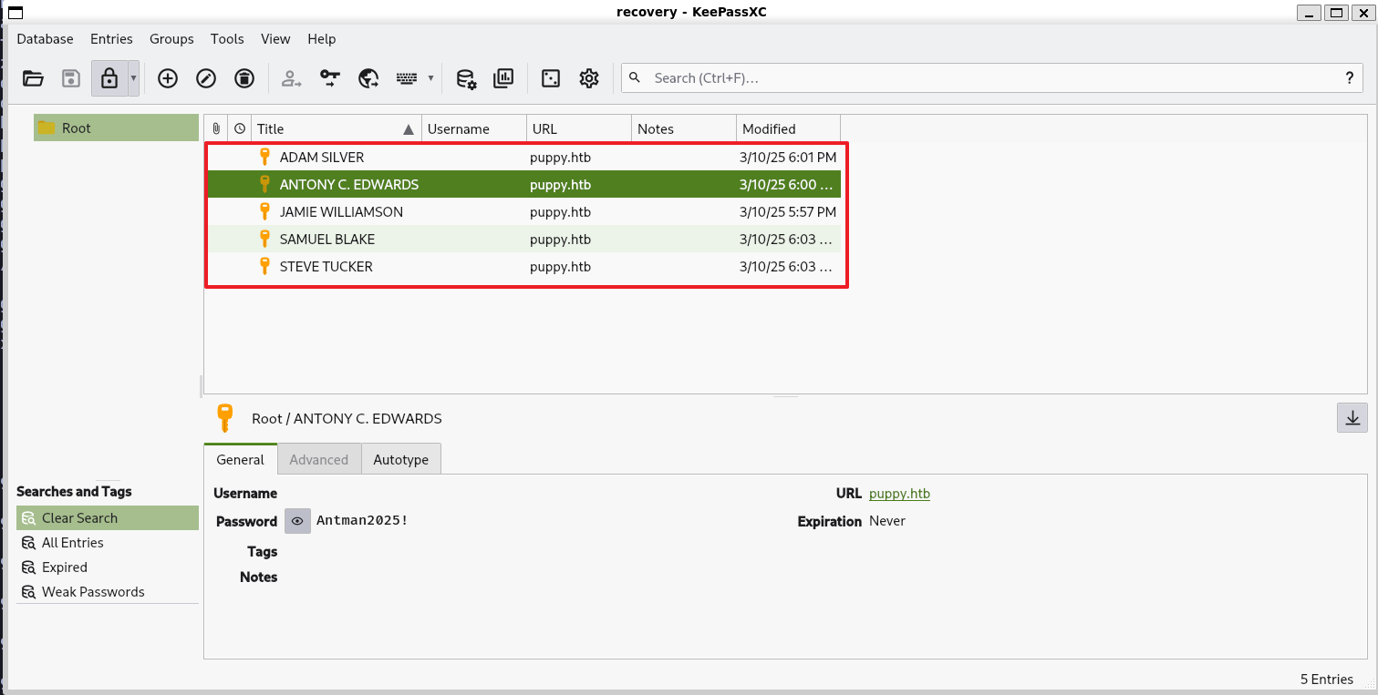Select Weak Passwords in Searches and Tags
The width and height of the screenshot is (1378, 695).
(x=93, y=591)
